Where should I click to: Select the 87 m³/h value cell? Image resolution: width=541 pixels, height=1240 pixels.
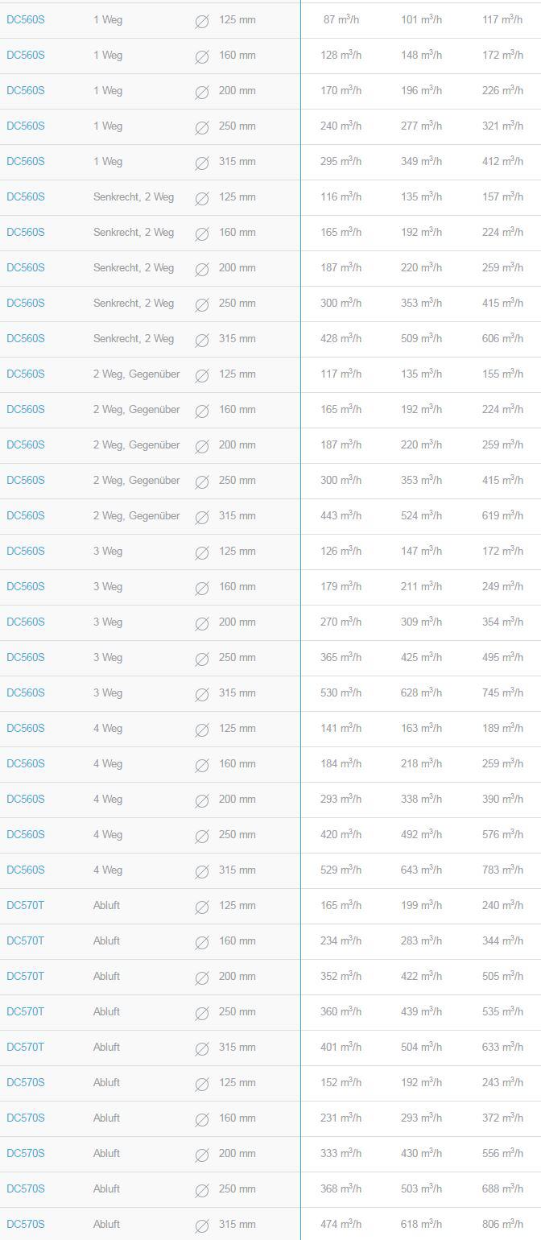coord(341,19)
